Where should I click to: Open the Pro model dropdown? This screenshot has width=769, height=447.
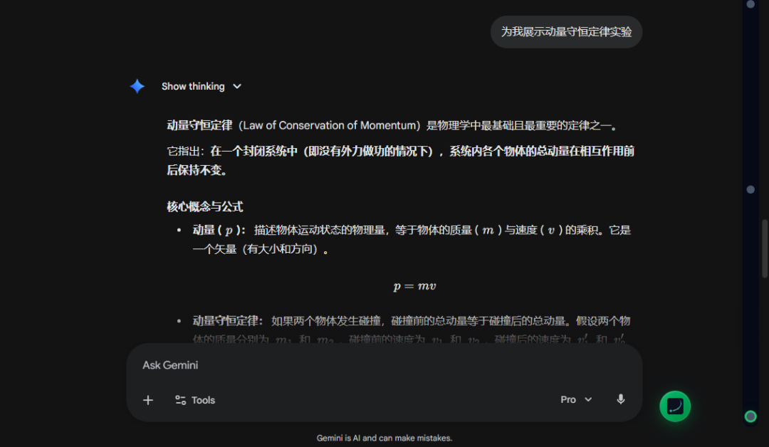576,399
